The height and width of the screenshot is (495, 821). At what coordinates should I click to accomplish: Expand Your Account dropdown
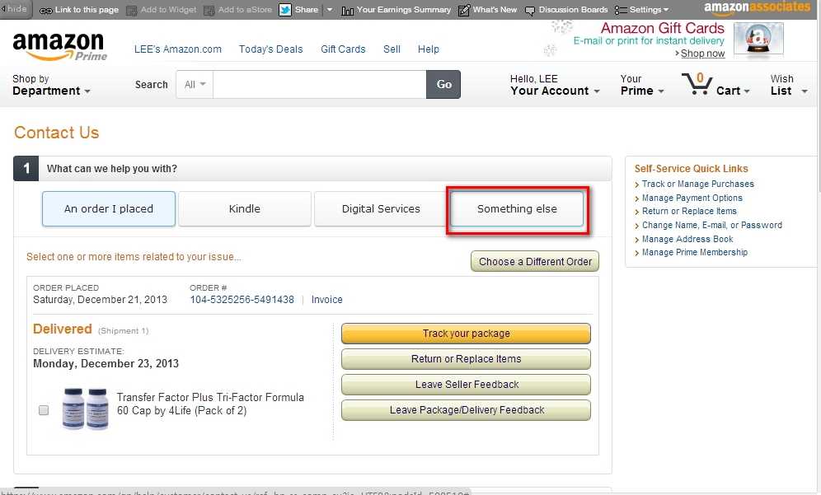pos(555,85)
